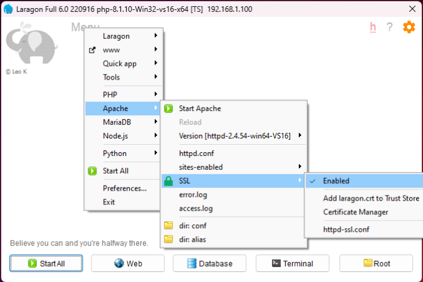Click the green play icon beside Start Apache
This screenshot has width=423, height=282.
pyautogui.click(x=169, y=108)
